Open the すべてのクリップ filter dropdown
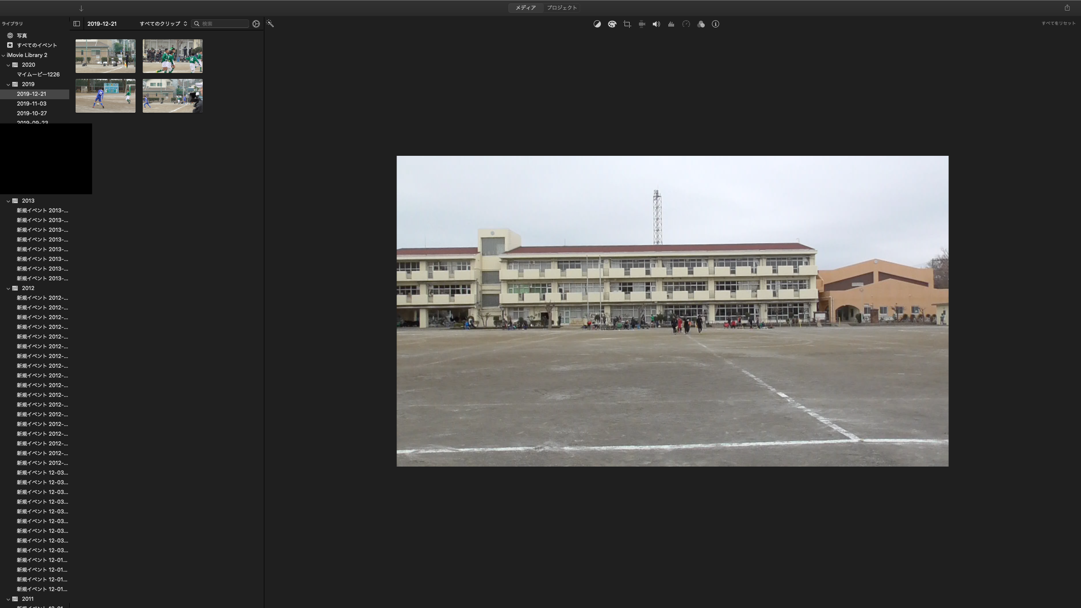Viewport: 1081px width, 608px height. (x=163, y=24)
